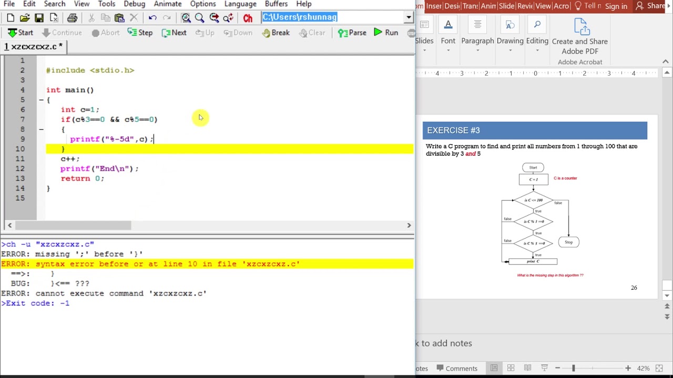Run the program with the green Run button
The width and height of the screenshot is (673, 378).
[386, 33]
